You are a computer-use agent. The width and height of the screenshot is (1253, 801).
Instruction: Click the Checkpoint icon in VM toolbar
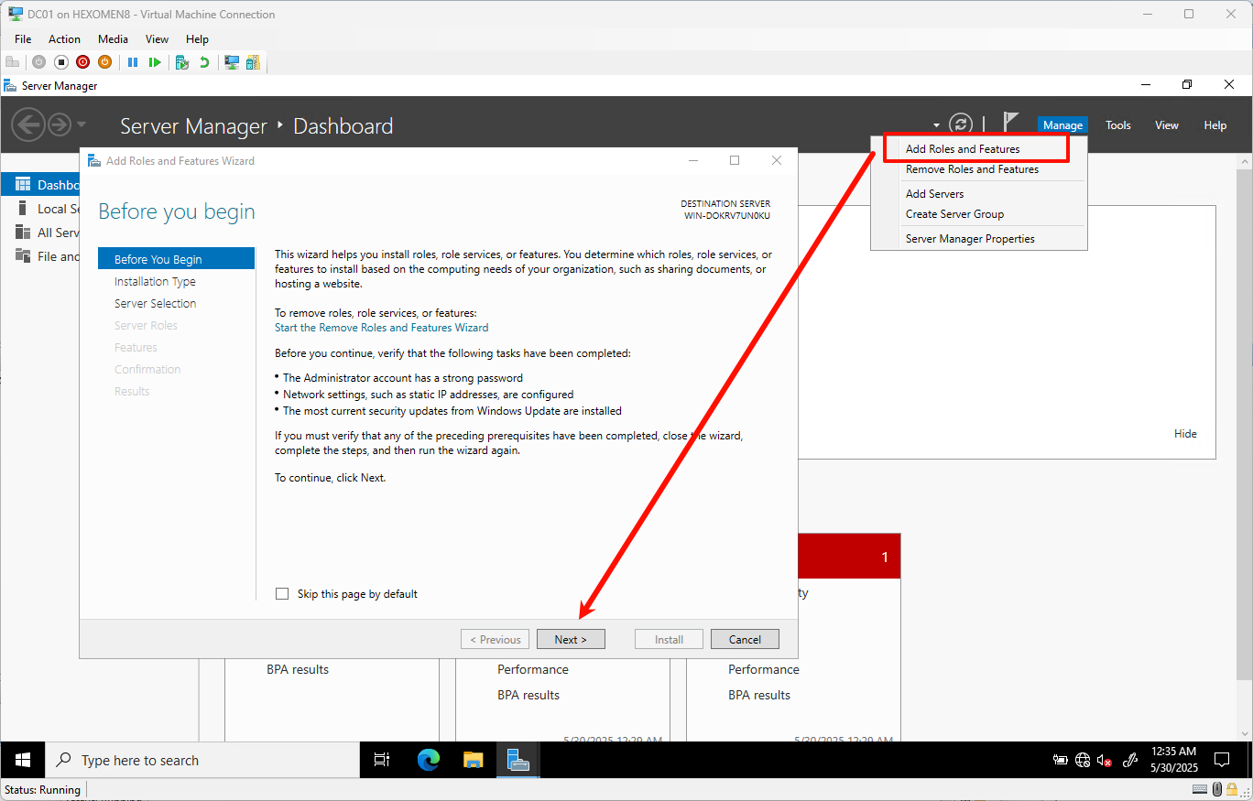(181, 62)
